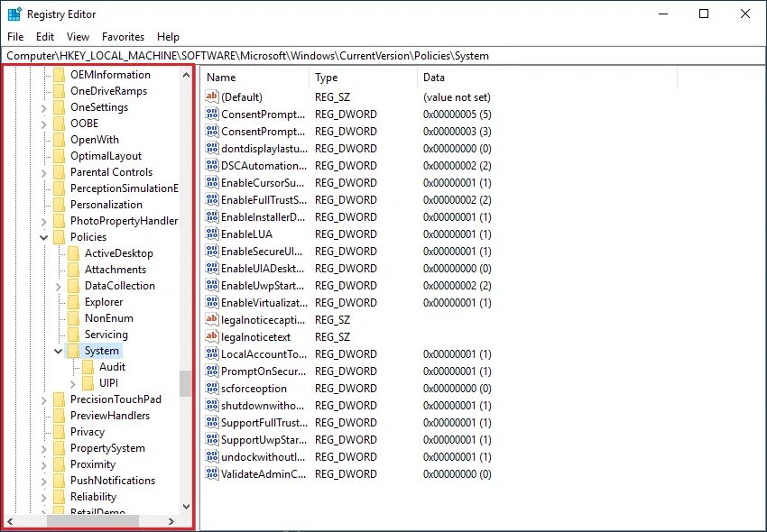Expand the OneSettings key
Viewport: 767px width, 532px height.
(44, 107)
